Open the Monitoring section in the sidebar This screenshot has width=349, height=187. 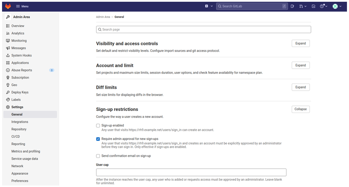tap(18, 40)
